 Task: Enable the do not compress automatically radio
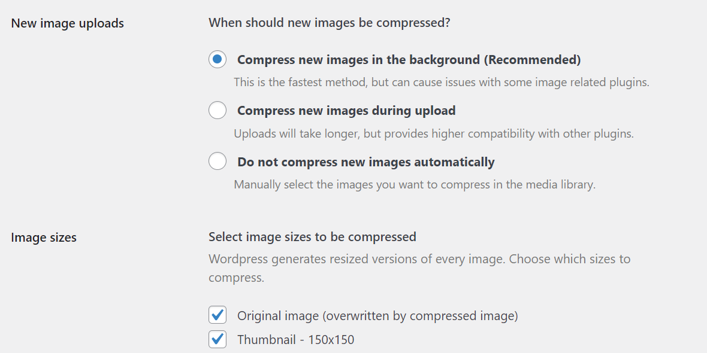(217, 162)
